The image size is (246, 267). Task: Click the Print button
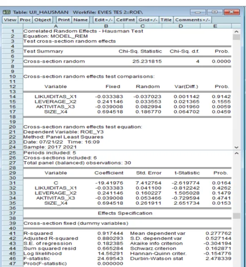(x=64, y=20)
